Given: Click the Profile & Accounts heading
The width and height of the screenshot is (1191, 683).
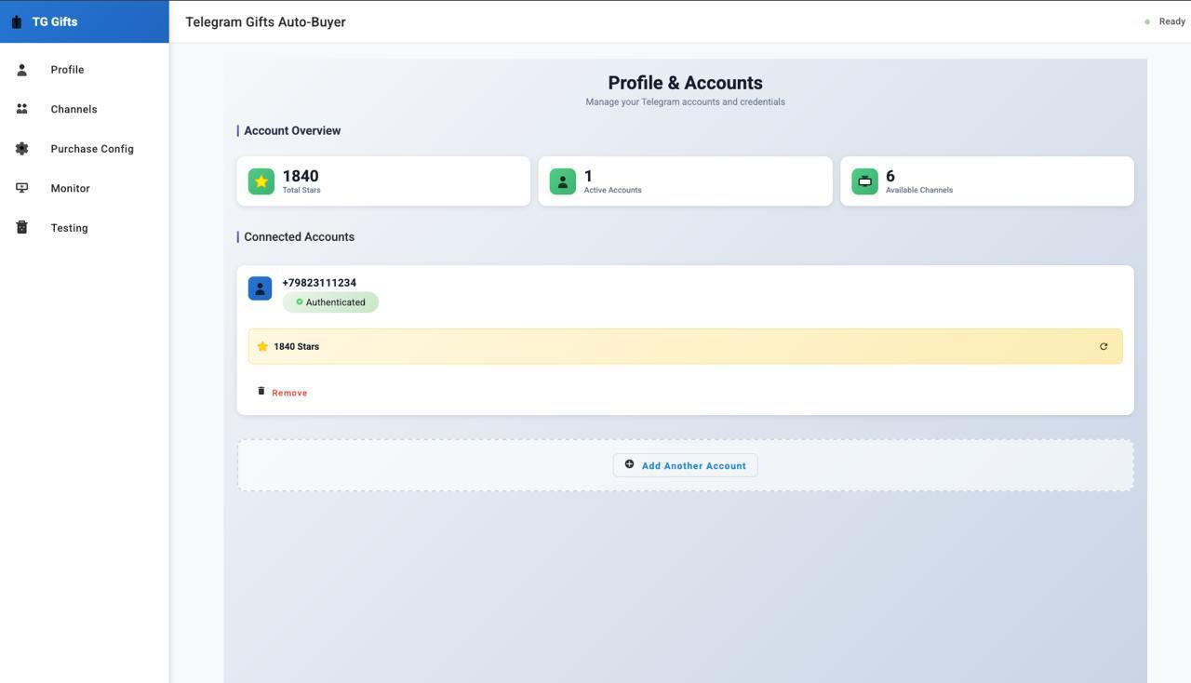Looking at the screenshot, I should 686,83.
